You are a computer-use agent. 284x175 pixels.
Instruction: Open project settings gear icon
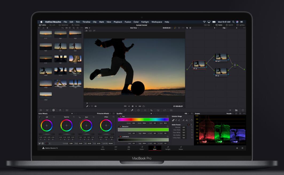pos(242,148)
